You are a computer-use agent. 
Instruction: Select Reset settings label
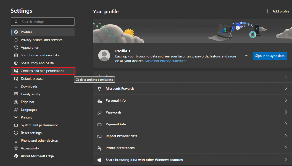(31, 133)
